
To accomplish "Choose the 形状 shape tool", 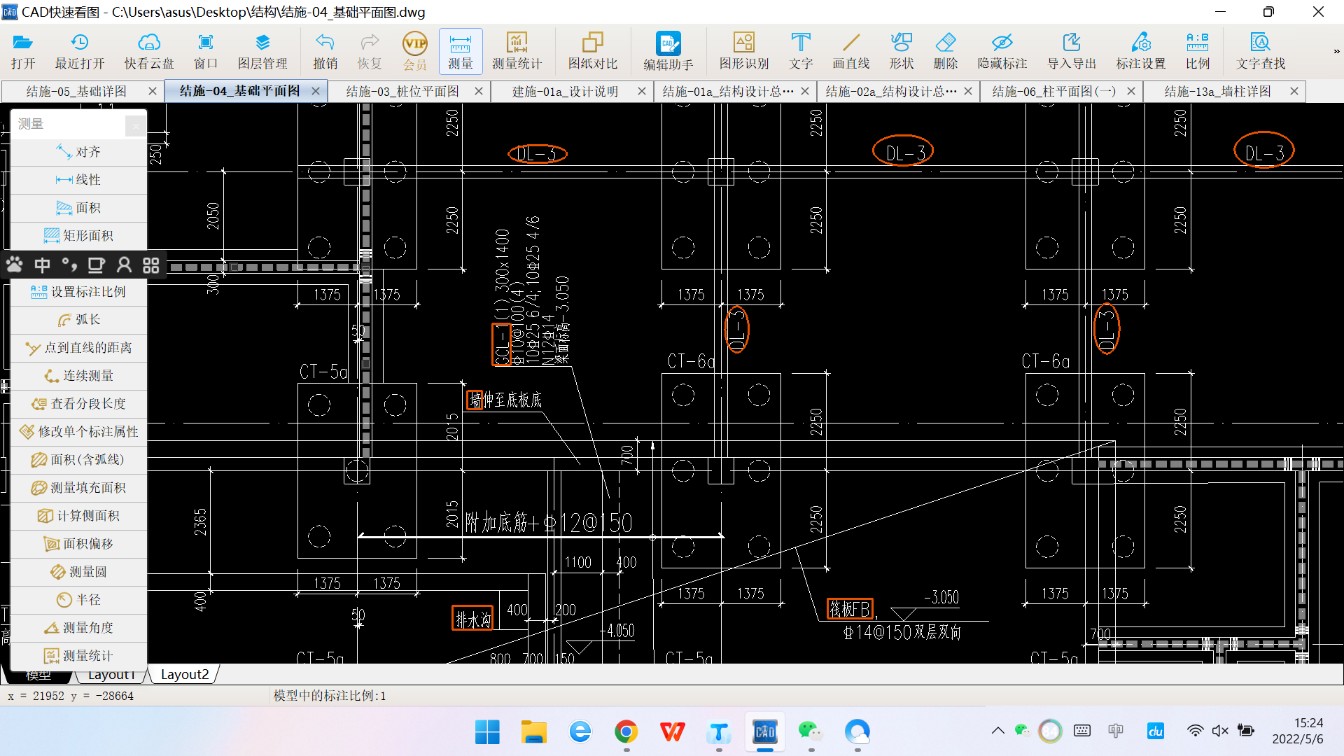I will click(x=902, y=52).
